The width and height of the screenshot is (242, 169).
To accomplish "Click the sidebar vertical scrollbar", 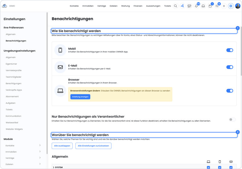I will 47,83.
